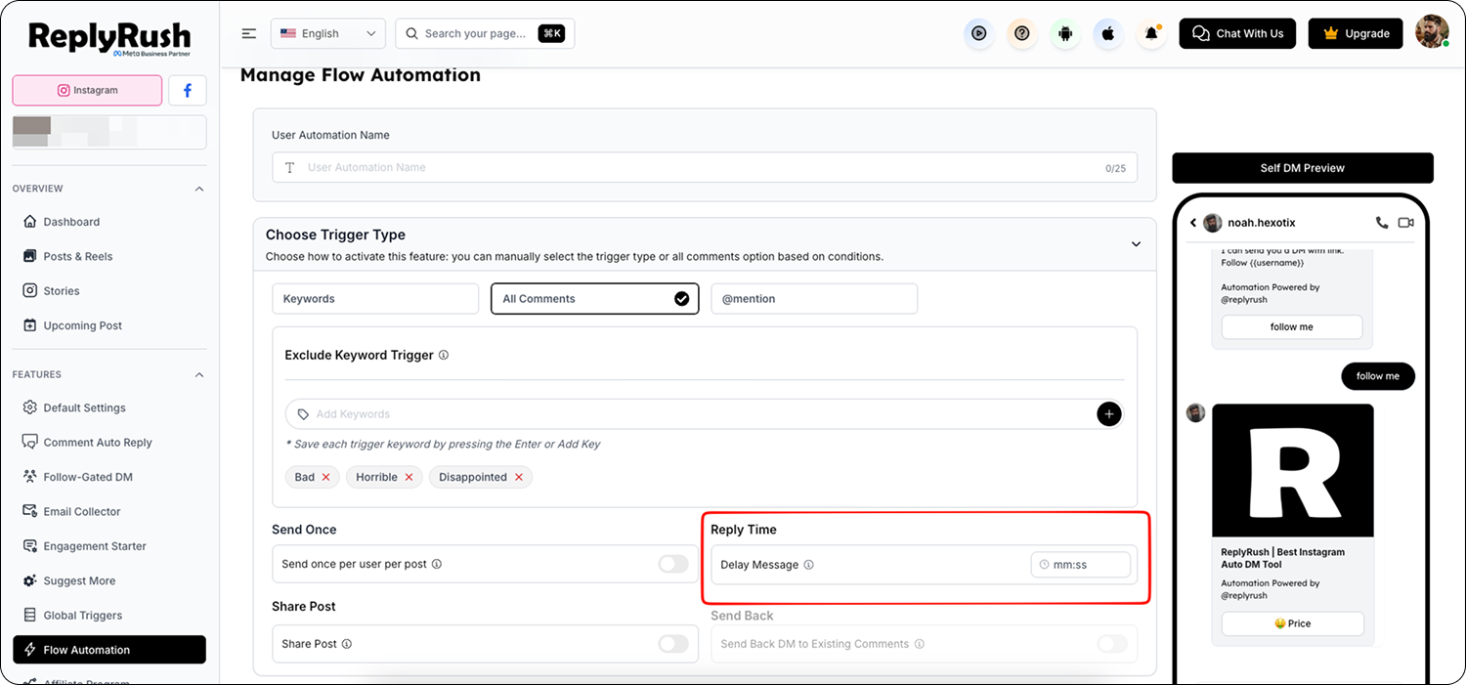The image size is (1466, 685).
Task: Click Share Post info icon
Action: pos(347,644)
